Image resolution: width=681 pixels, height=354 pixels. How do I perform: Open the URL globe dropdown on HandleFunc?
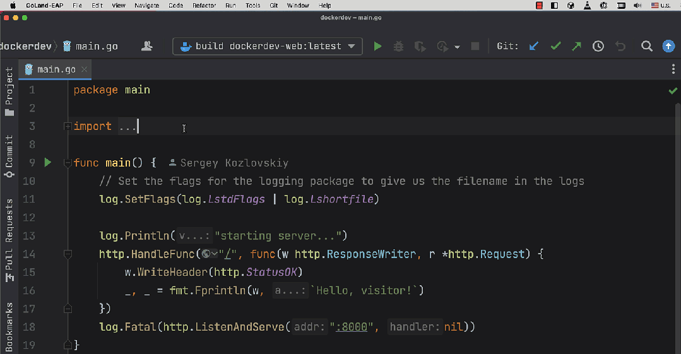210,254
